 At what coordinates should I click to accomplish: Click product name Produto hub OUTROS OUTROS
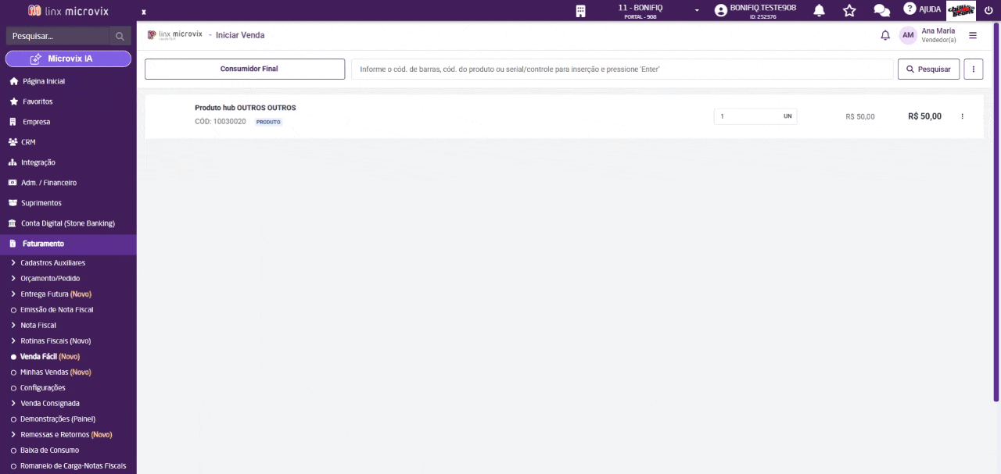tap(246, 108)
